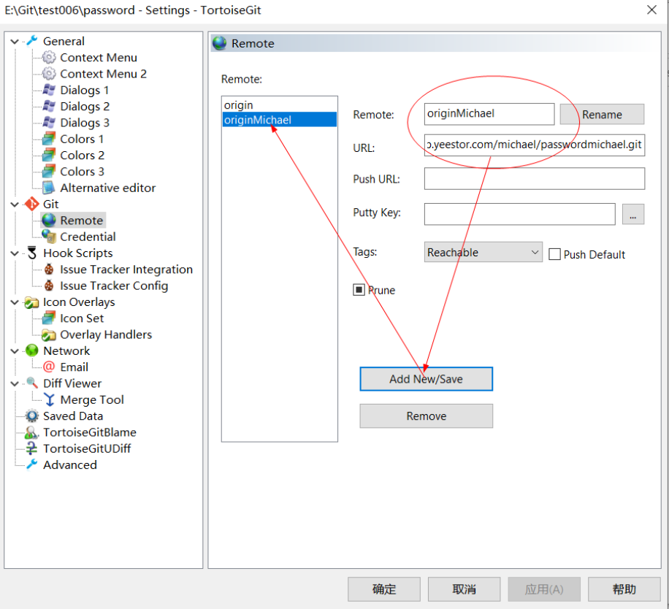Click the Context Menu gear icon
This screenshot has width=669, height=609.
pos(49,57)
